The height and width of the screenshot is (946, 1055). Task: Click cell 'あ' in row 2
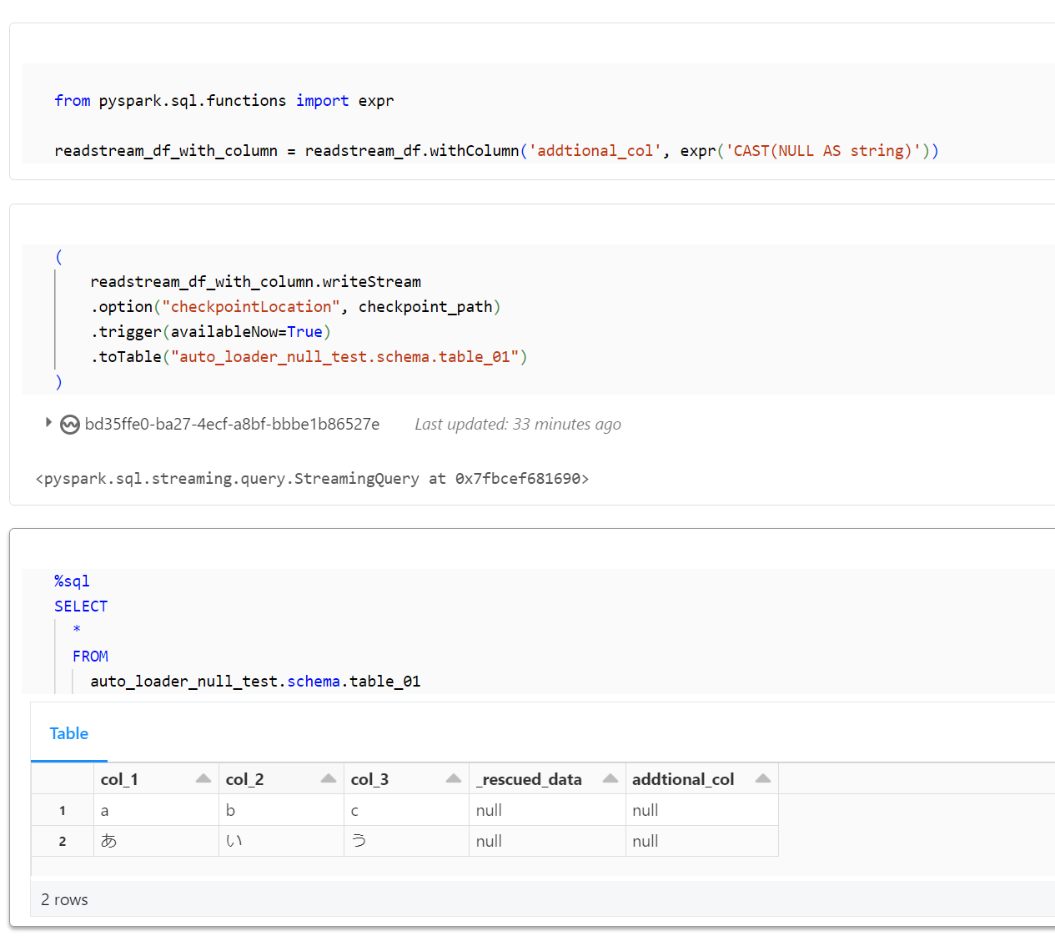click(156, 841)
